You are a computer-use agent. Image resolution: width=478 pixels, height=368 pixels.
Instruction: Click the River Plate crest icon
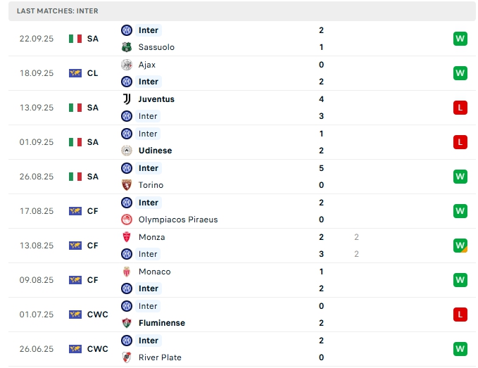(x=127, y=357)
